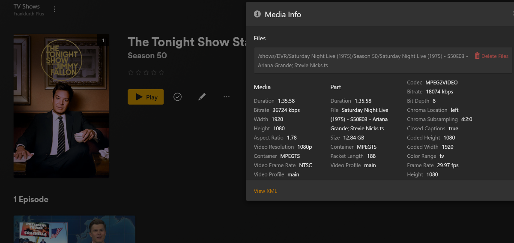Image resolution: width=514 pixels, height=243 pixels.
Task: Open the View XML link
Action: [265, 191]
